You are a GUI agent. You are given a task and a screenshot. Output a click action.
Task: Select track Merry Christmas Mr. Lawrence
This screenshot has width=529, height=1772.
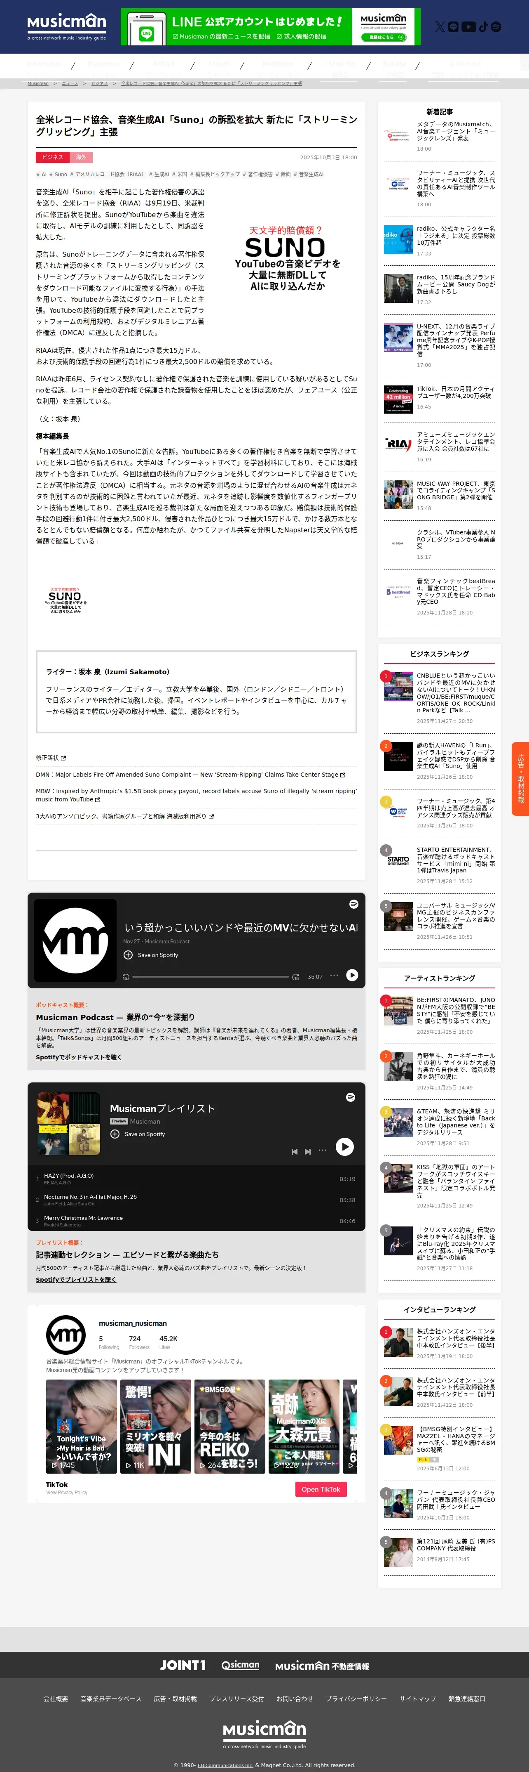click(x=197, y=1221)
